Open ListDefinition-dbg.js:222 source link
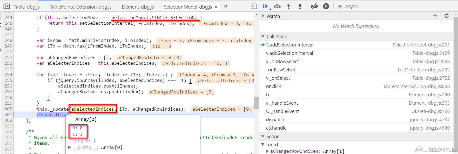 pyautogui.click(x=423, y=70)
